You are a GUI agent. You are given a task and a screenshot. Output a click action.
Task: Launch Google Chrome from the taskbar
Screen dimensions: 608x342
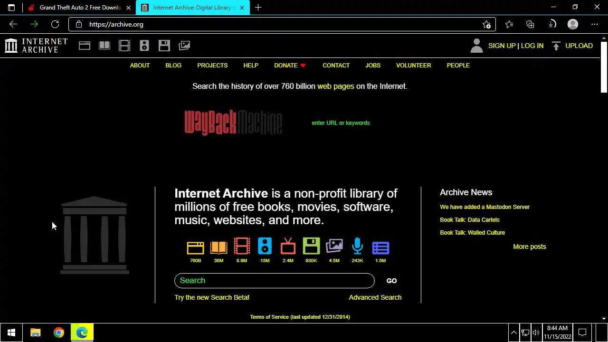(59, 332)
